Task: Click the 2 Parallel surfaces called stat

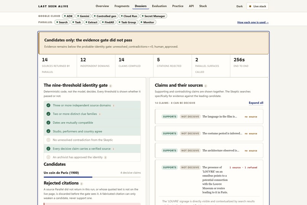Action: click(x=211, y=66)
